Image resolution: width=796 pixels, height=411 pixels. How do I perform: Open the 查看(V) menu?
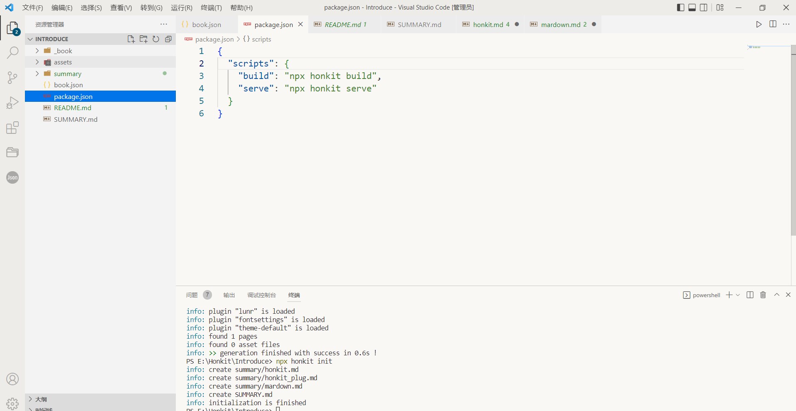pos(121,7)
